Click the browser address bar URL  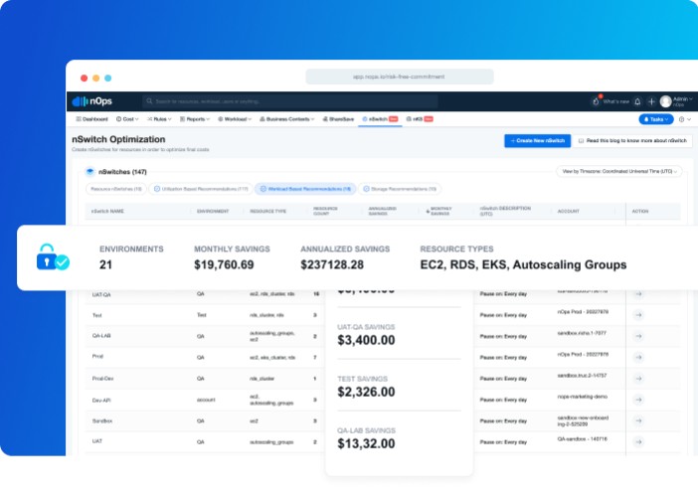point(400,77)
